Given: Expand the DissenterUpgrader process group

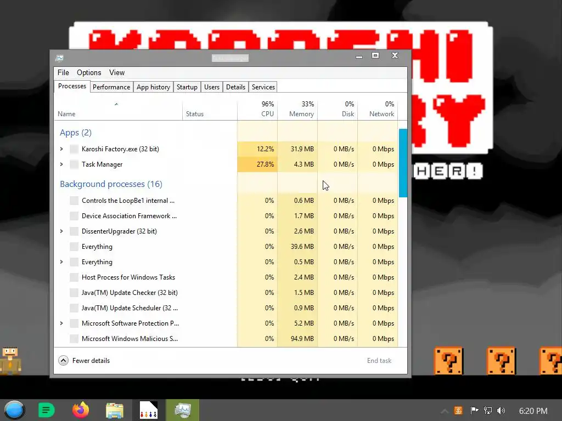Looking at the screenshot, I should (61, 231).
